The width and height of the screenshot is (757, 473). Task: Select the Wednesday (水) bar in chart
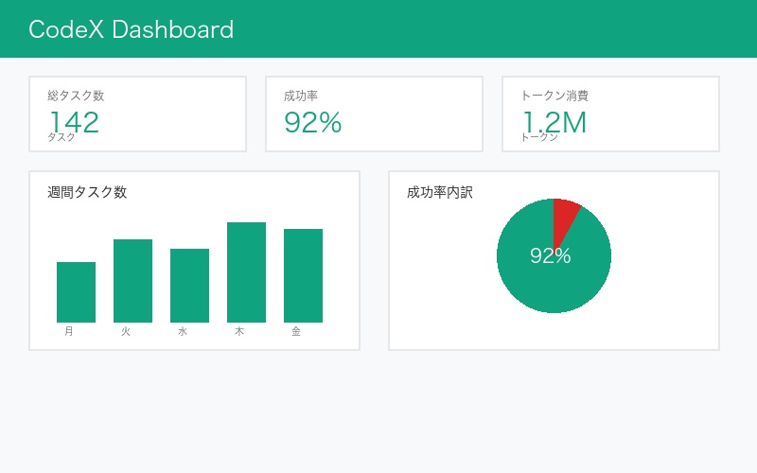189,286
